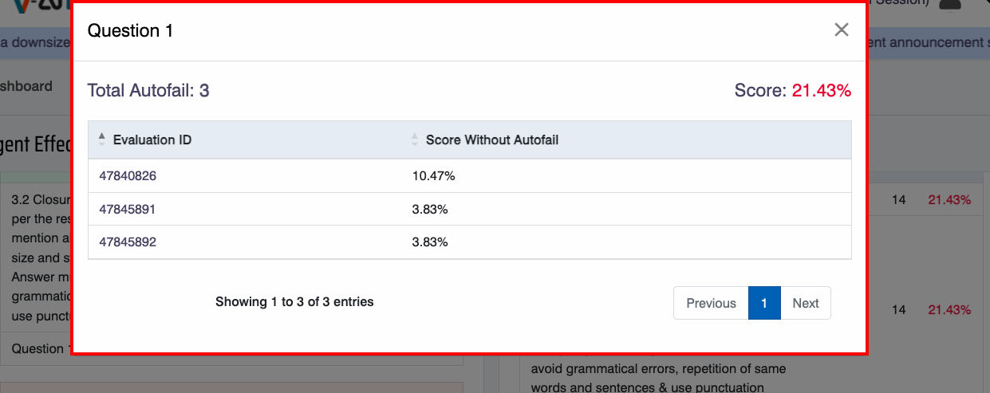This screenshot has width=990, height=393.
Task: Select page 1 in pagination
Action: click(763, 303)
